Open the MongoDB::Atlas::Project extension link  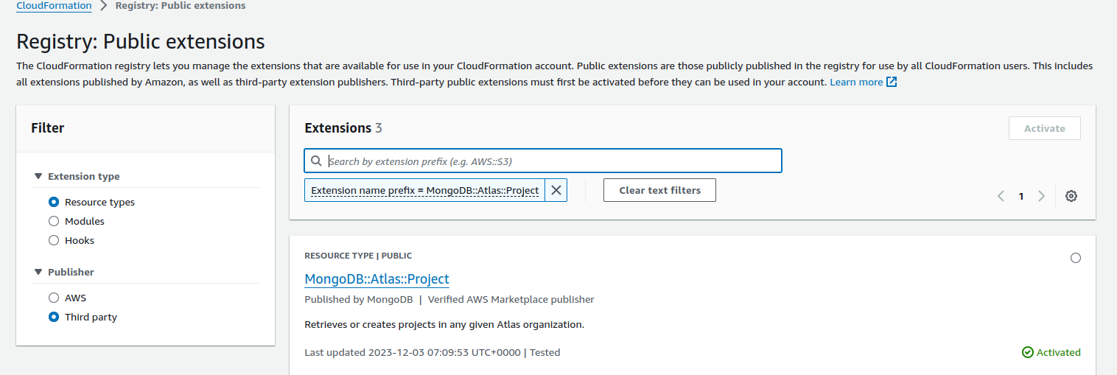point(377,278)
